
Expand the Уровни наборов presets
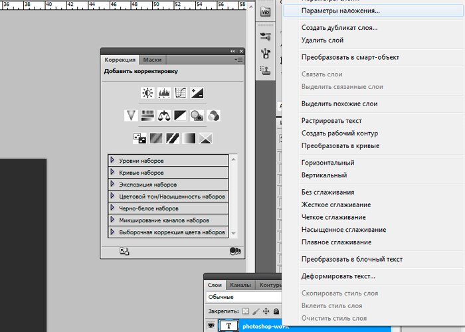[x=113, y=161]
